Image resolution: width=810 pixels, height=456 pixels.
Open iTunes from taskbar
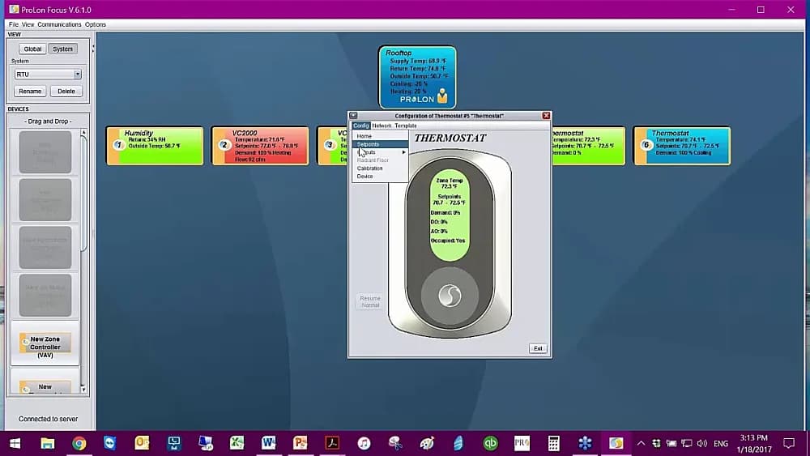point(364,443)
